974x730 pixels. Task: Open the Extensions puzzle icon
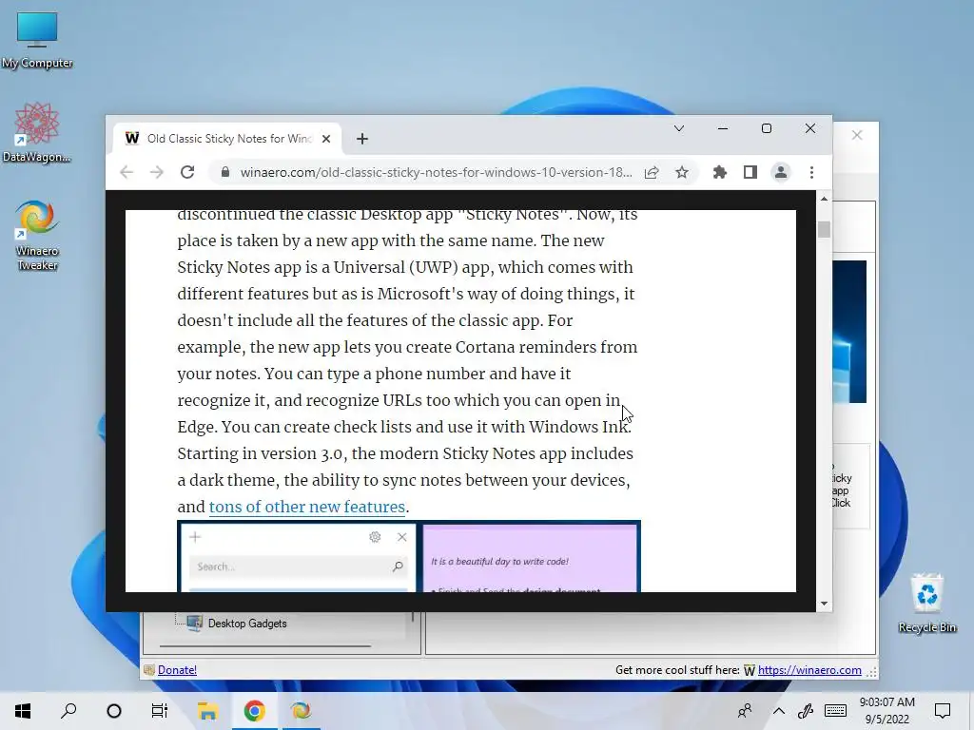click(x=719, y=172)
